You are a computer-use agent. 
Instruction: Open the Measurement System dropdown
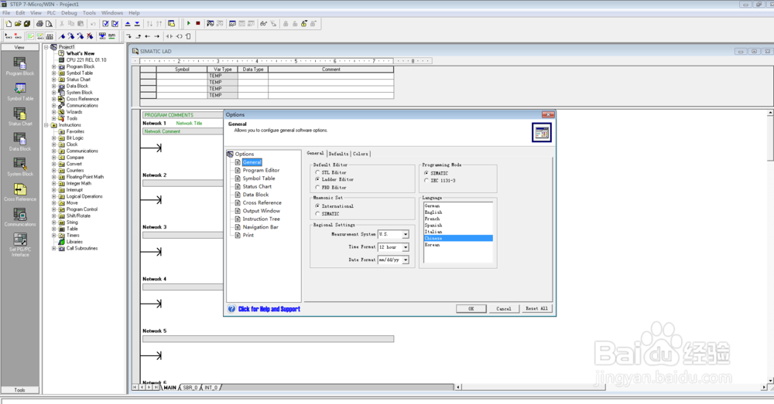pyautogui.click(x=406, y=235)
